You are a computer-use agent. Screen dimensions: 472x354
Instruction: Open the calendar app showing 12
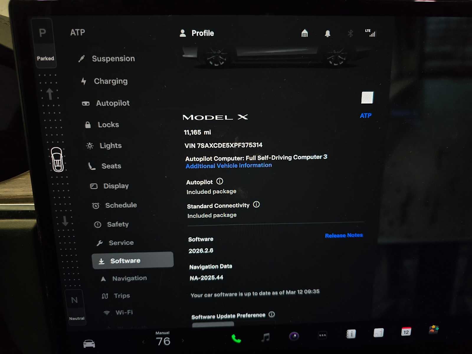tap(406, 332)
